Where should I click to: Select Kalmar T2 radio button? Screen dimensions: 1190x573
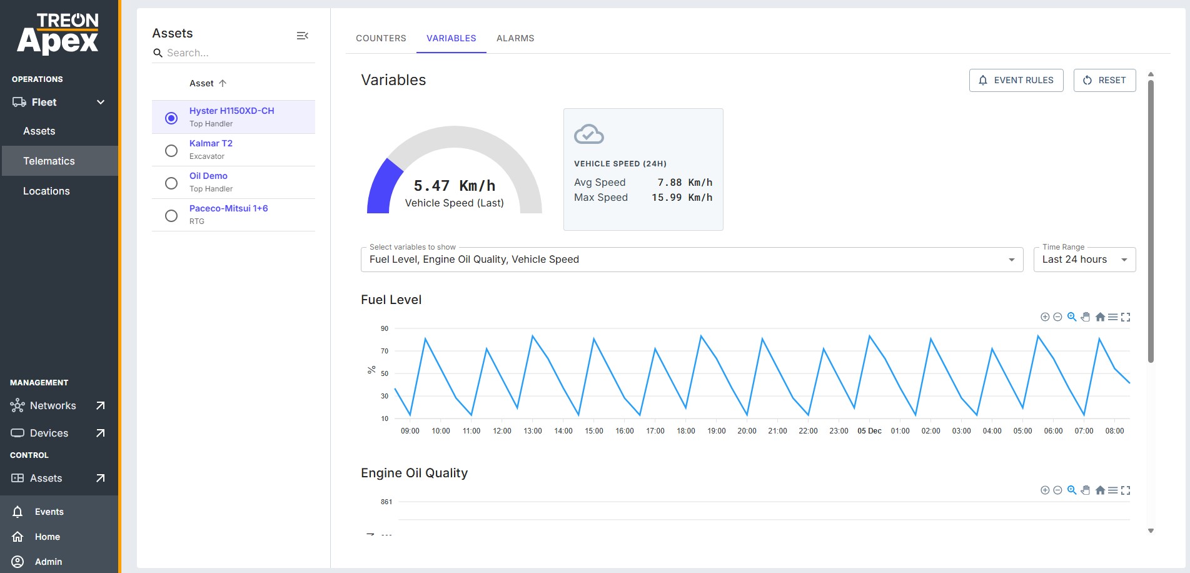point(171,150)
